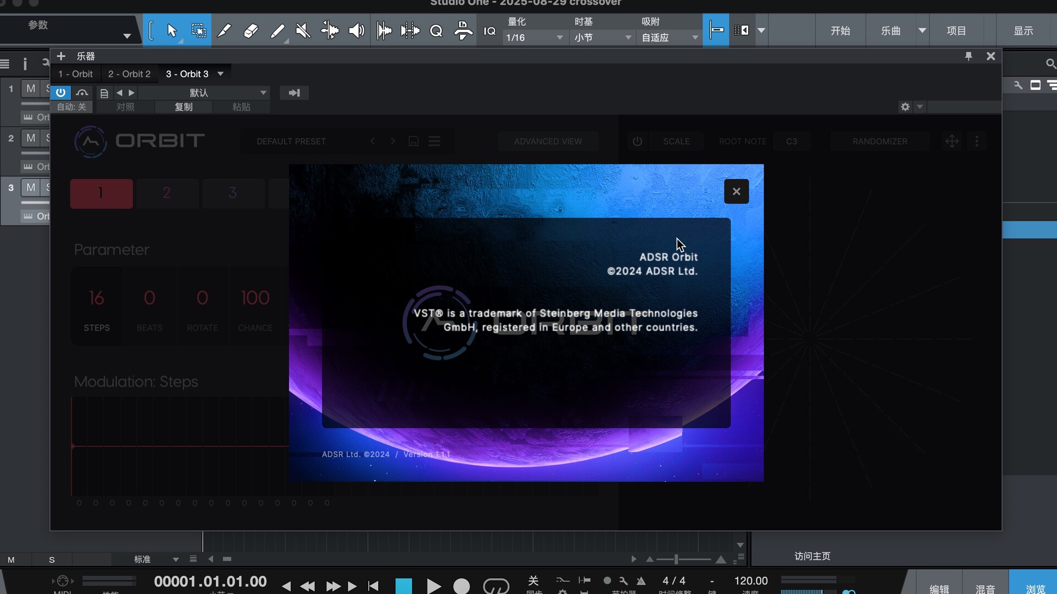
Task: Click the stop button in transport
Action: (x=404, y=586)
